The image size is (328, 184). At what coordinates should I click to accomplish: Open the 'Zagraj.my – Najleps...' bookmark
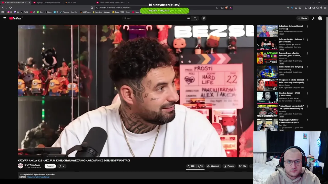(x=101, y=12)
